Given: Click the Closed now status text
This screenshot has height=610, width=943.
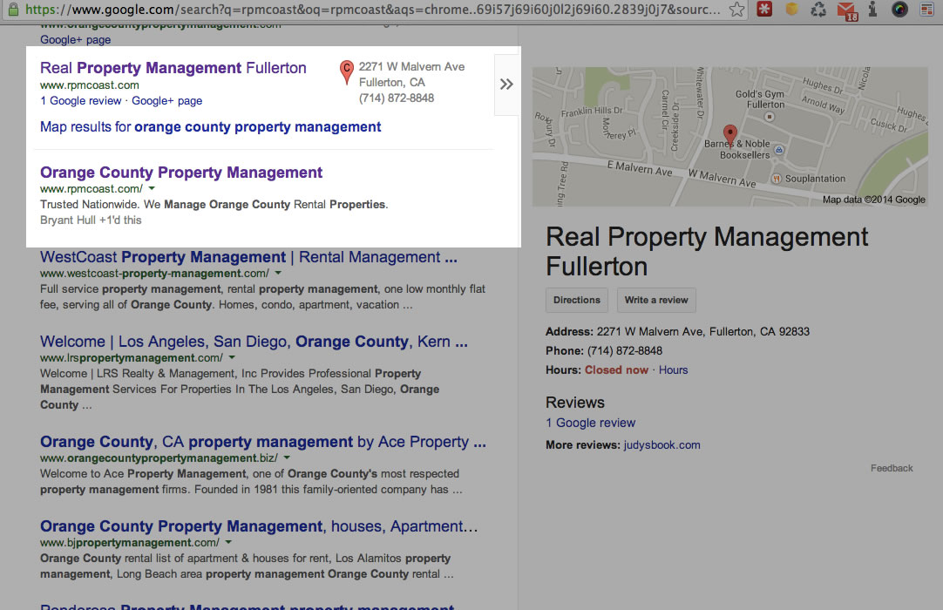Looking at the screenshot, I should point(616,370).
